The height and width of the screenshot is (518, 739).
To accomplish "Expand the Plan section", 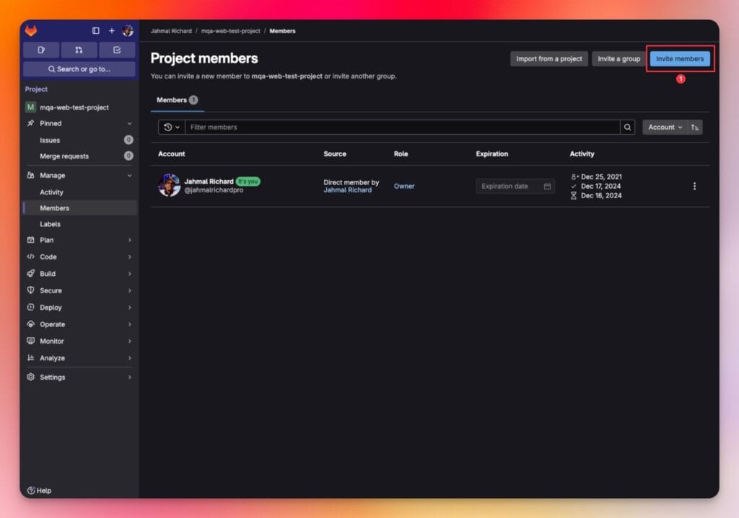I will coord(79,240).
